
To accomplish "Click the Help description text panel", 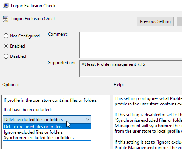I will (147, 122).
